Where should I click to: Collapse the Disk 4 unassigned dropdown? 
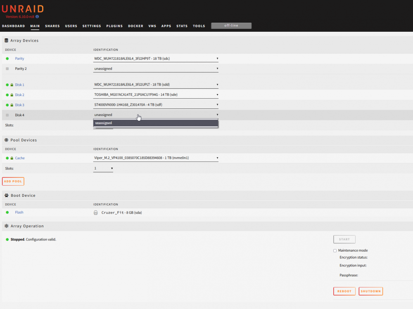pyautogui.click(x=156, y=115)
